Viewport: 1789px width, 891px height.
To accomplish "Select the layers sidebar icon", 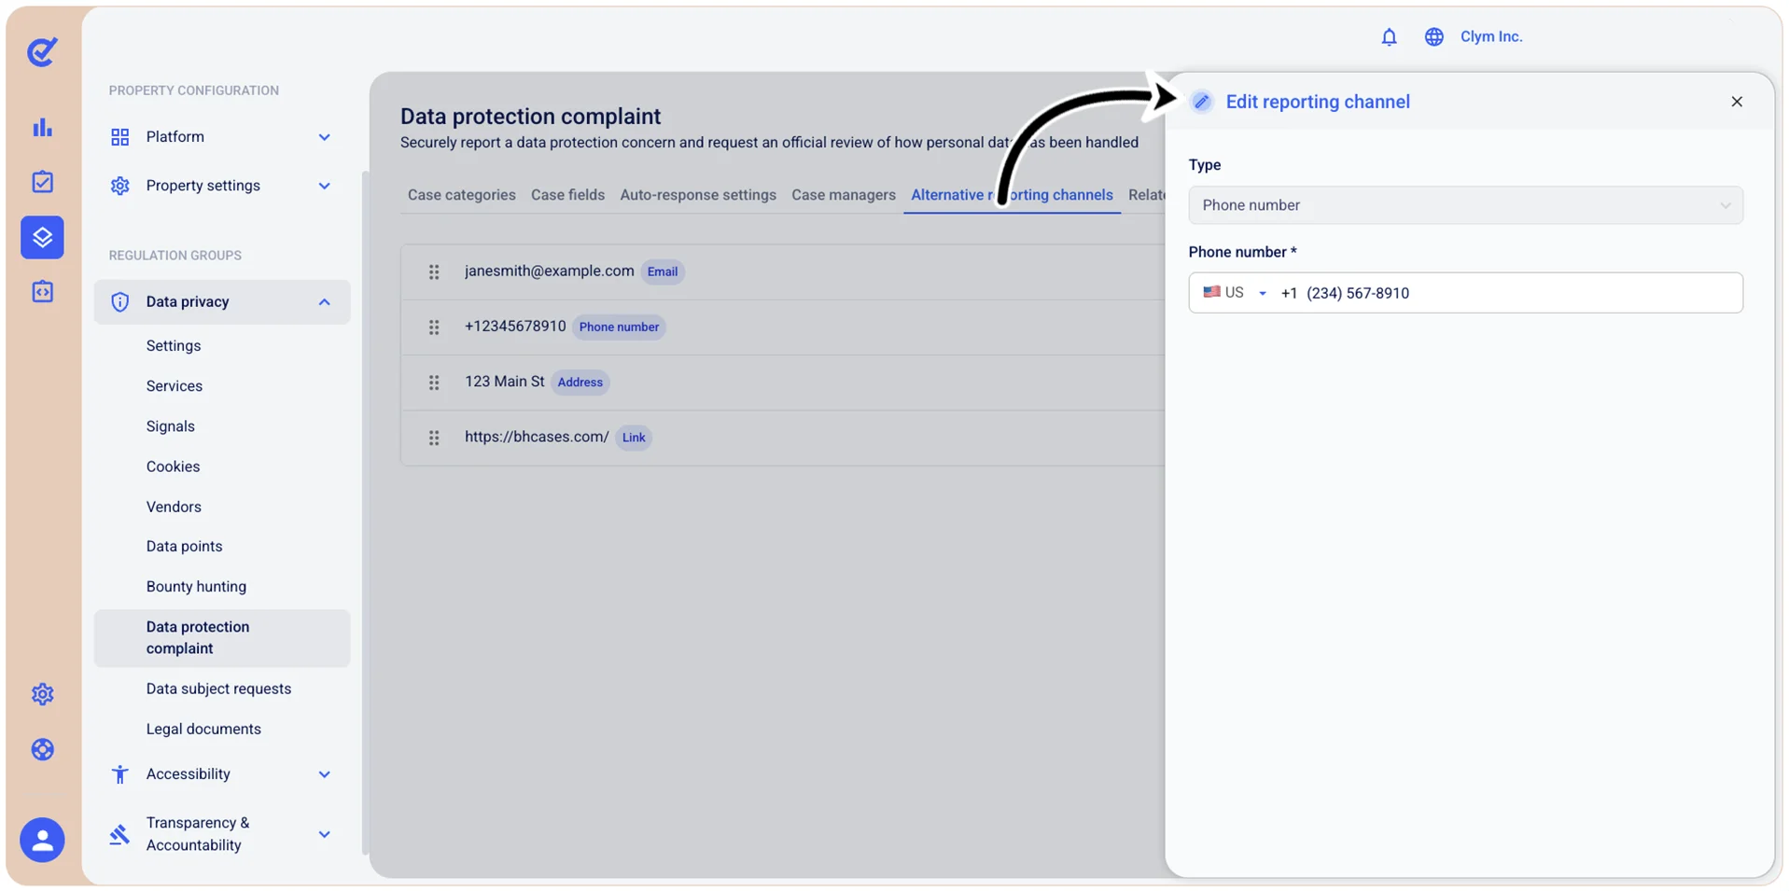I will pos(43,237).
